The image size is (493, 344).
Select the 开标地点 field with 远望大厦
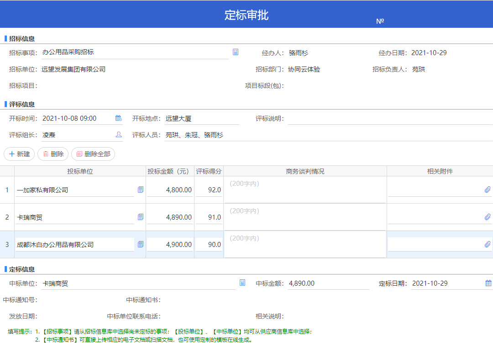click(x=202, y=118)
